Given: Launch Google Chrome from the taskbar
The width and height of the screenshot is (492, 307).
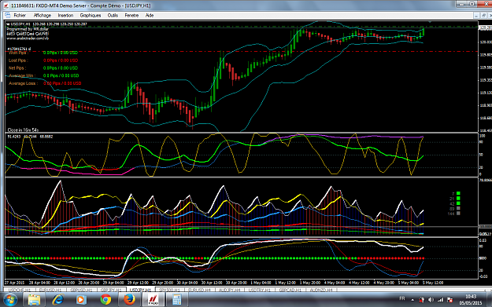Looking at the screenshot, I should point(105,300).
